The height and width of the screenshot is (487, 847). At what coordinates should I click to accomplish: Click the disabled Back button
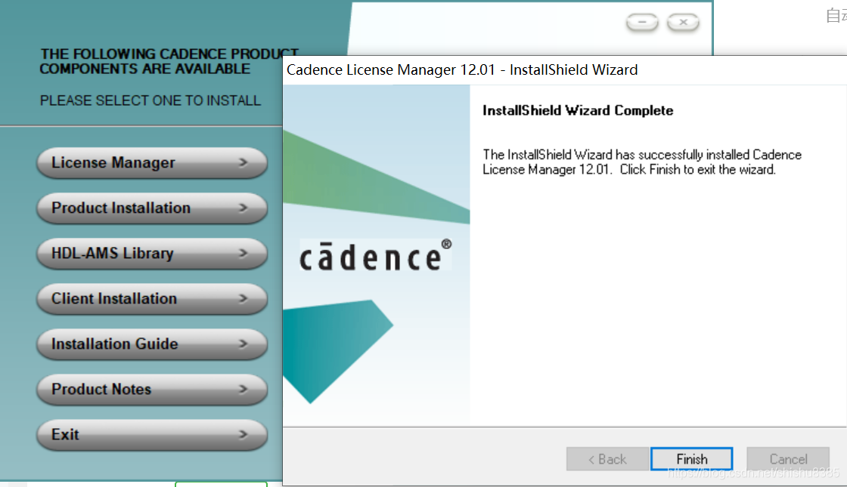(607, 458)
